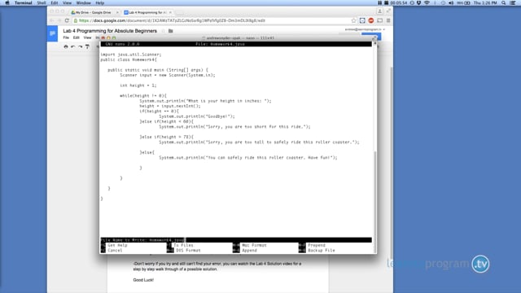Click the folder icon next to document title
Screen dimensions: 521x293
pyautogui.click(x=170, y=31)
